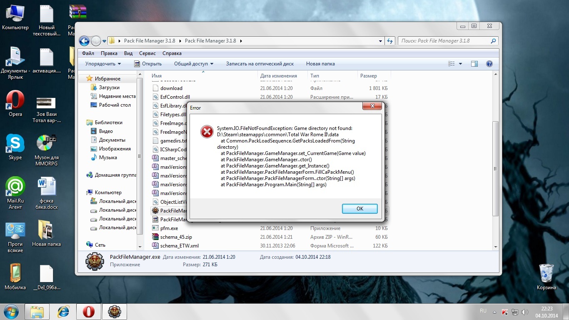Open Explorer help question-mark icon
The image size is (569, 320).
489,64
